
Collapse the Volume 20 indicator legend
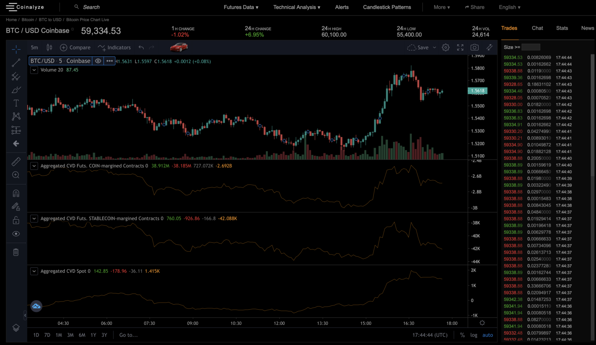click(34, 70)
